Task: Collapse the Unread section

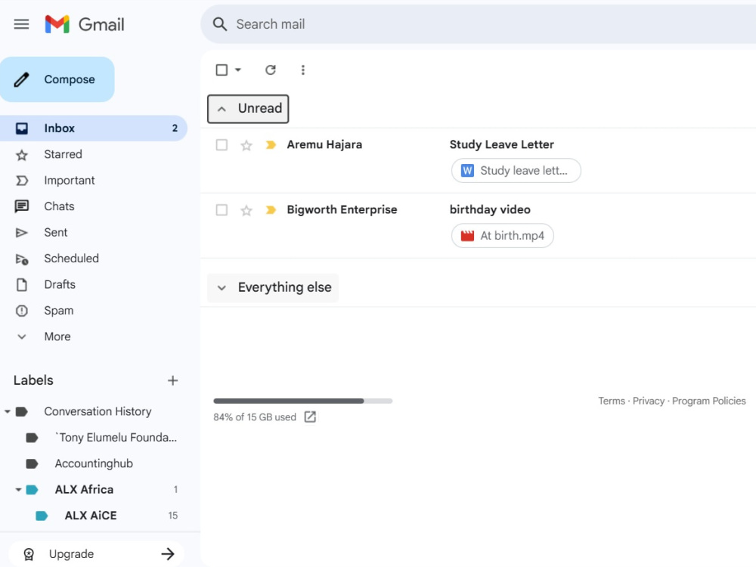Action: [x=248, y=108]
